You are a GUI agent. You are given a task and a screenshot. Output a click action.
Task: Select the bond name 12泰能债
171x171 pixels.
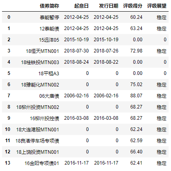click(x=49, y=28)
